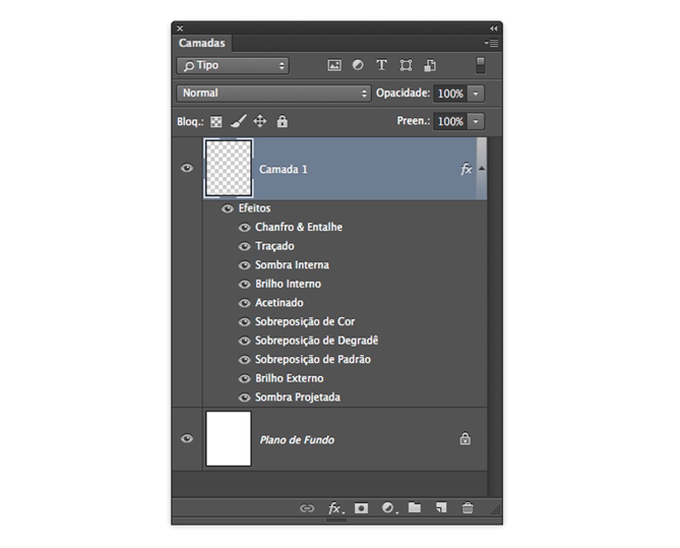Screen dimensions: 680x548
Task: Click the Chanfro & Entalhe effect name
Action: [299, 227]
